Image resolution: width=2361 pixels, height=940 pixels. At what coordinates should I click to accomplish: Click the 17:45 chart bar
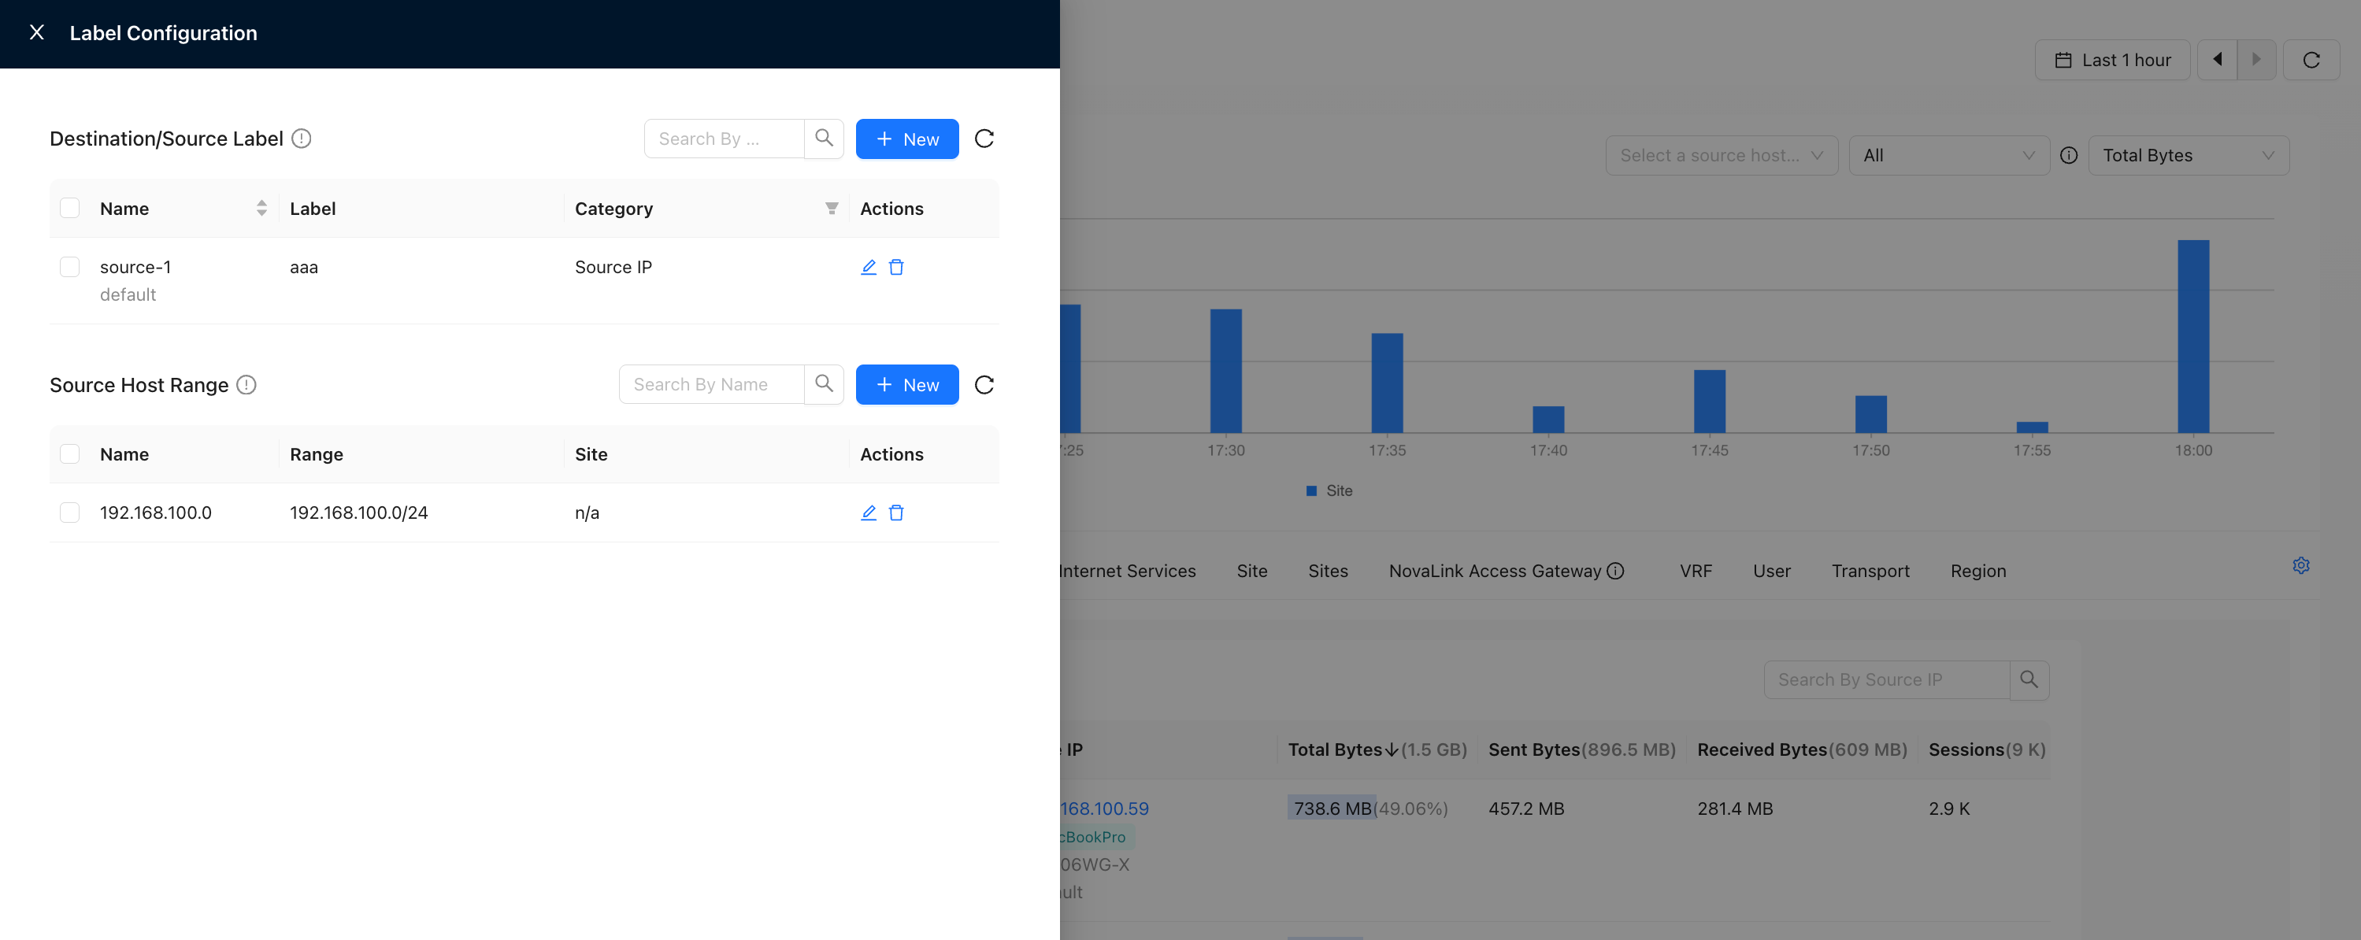1710,402
